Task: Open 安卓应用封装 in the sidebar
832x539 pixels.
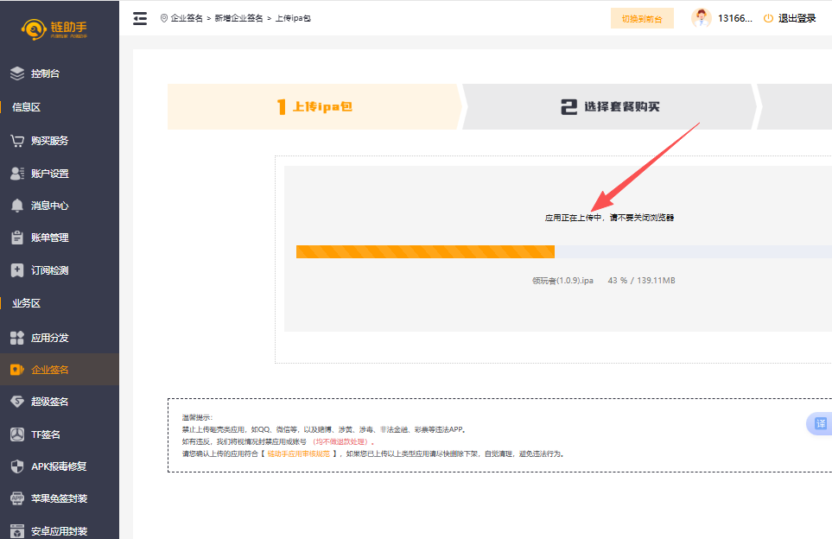Action: [x=59, y=531]
